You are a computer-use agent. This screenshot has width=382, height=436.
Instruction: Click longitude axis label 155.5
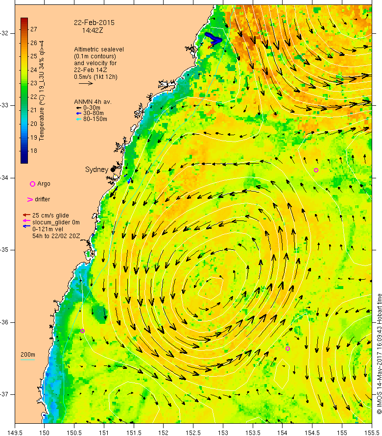pyautogui.click(x=372, y=433)
